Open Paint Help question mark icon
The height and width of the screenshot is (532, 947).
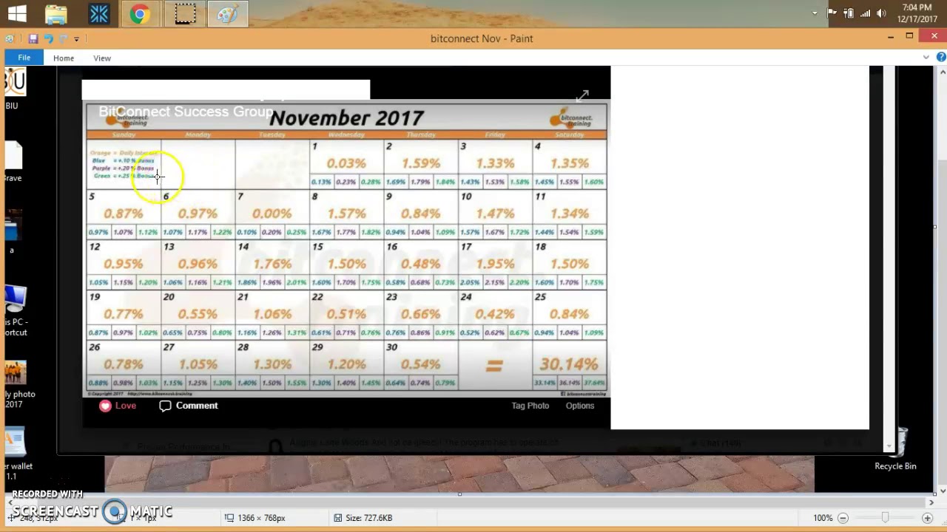click(x=941, y=58)
